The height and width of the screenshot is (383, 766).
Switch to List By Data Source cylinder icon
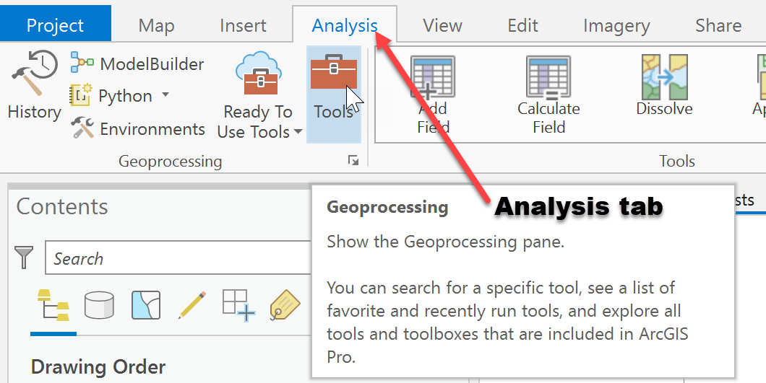99,306
